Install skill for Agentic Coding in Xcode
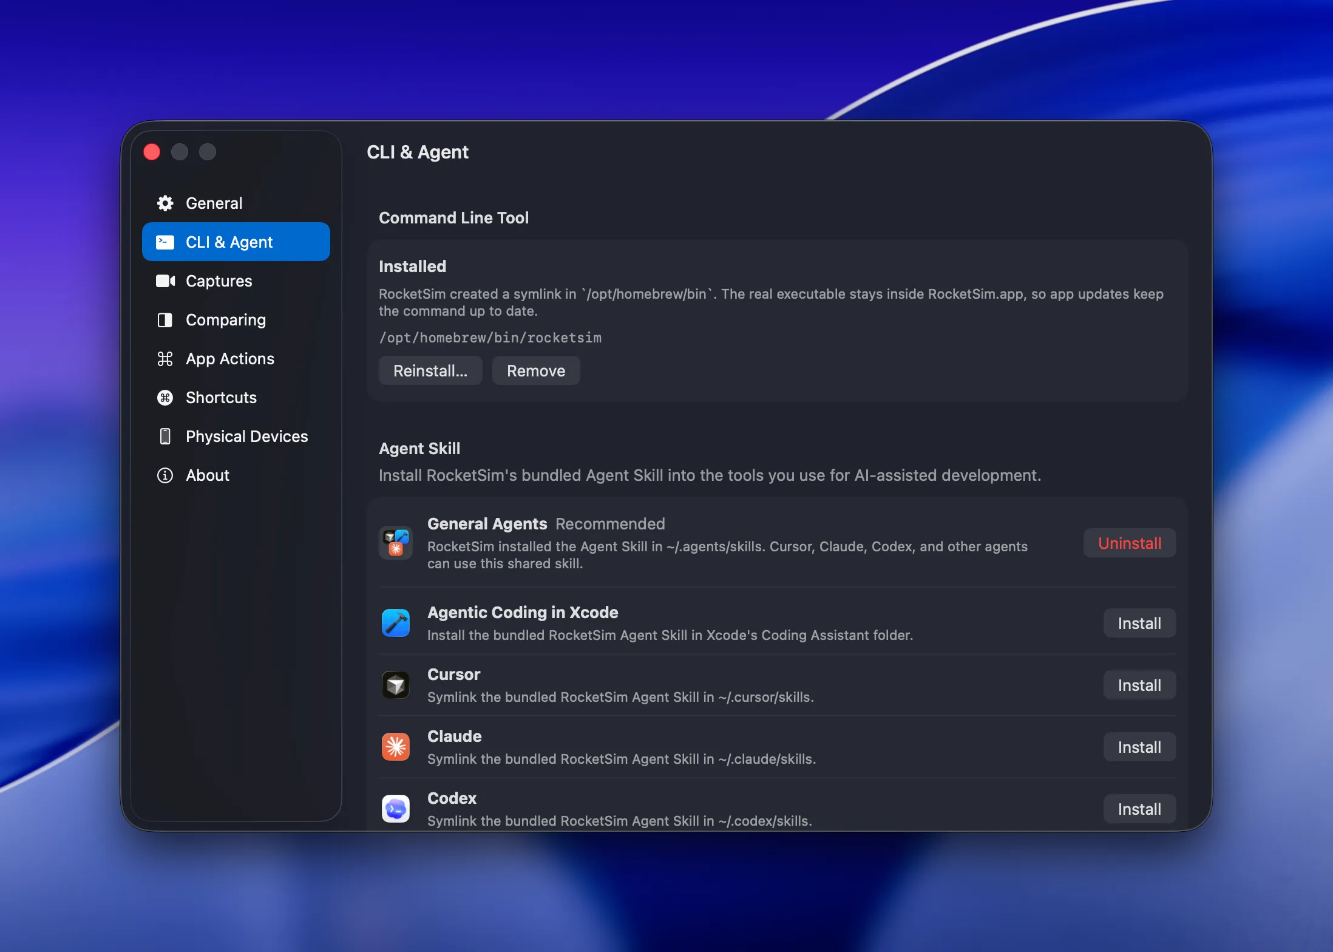This screenshot has height=952, width=1333. tap(1139, 623)
